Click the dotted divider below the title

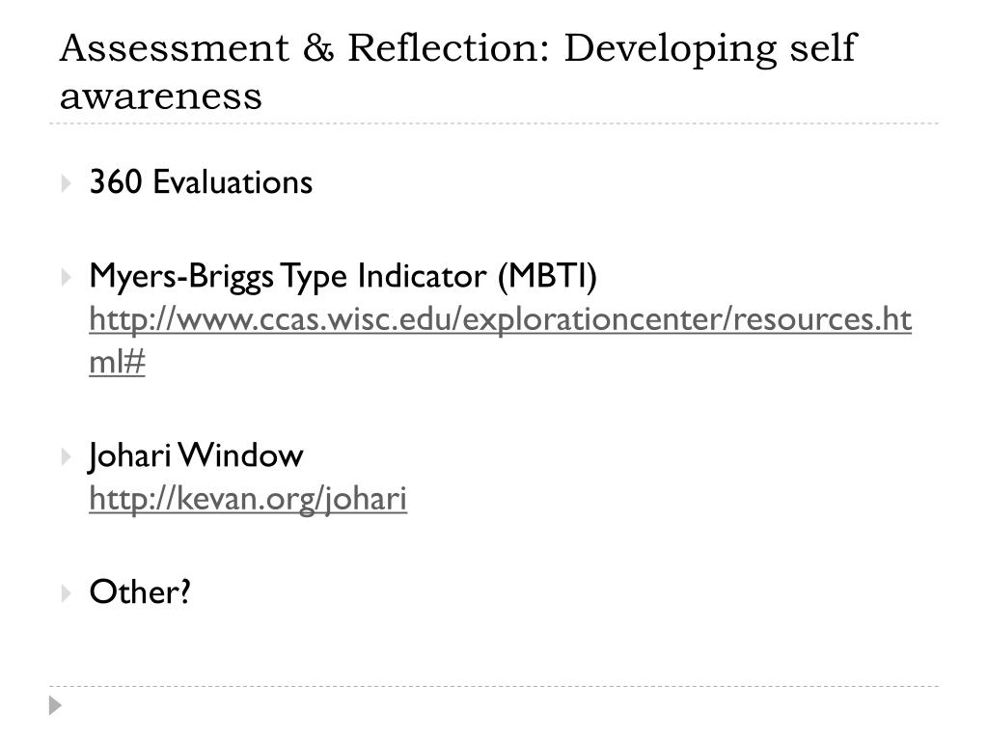(x=494, y=123)
